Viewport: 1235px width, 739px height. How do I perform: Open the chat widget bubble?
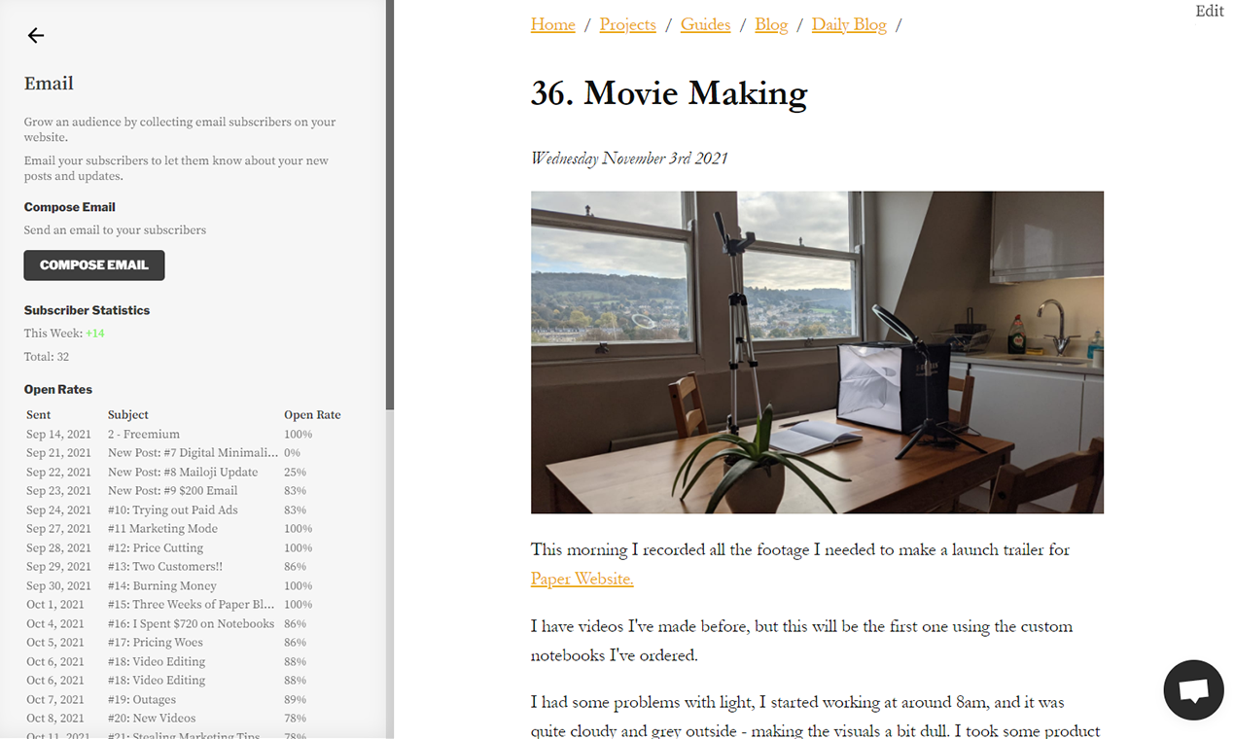tap(1193, 689)
